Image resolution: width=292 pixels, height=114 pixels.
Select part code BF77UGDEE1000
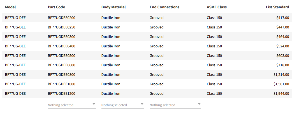(61, 84)
